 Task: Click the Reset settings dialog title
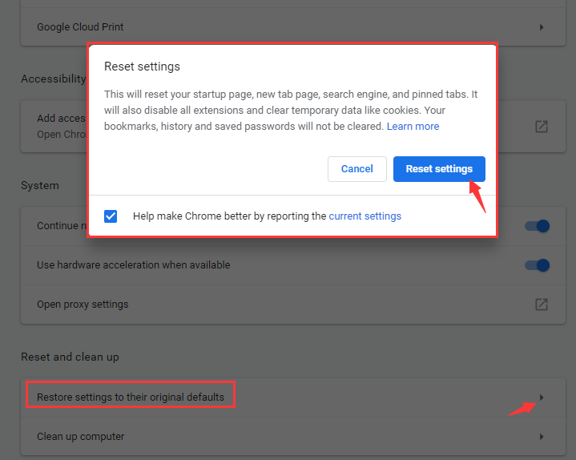click(x=142, y=67)
